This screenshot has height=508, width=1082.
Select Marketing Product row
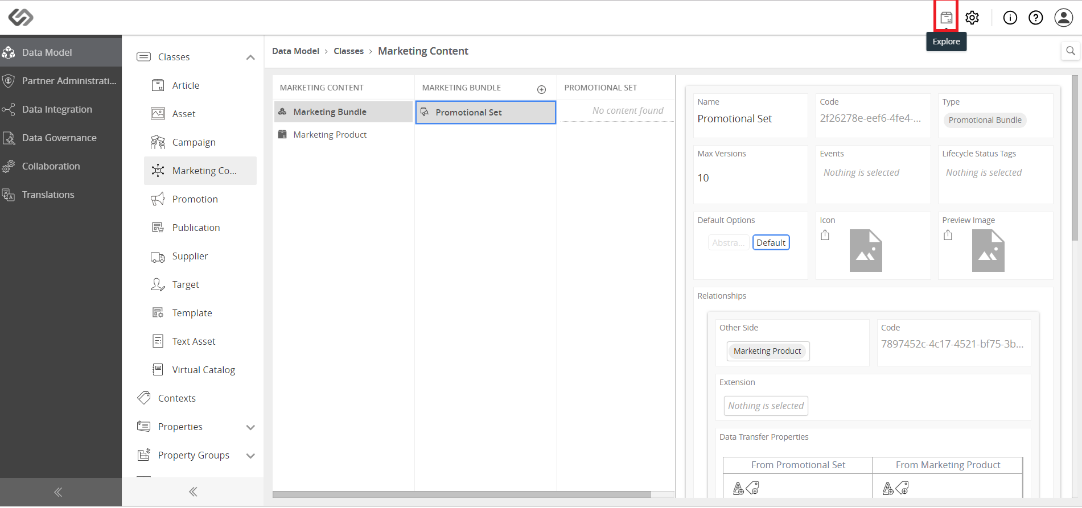(343, 135)
